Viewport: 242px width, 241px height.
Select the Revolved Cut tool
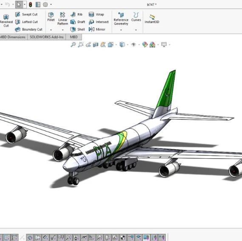coord(6,21)
